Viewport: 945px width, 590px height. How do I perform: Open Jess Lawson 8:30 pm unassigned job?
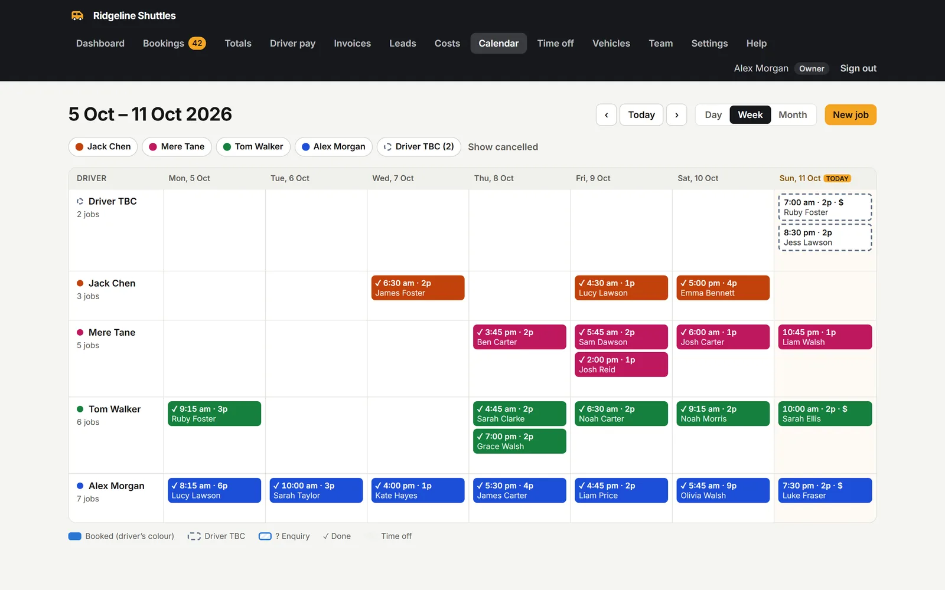pos(825,237)
